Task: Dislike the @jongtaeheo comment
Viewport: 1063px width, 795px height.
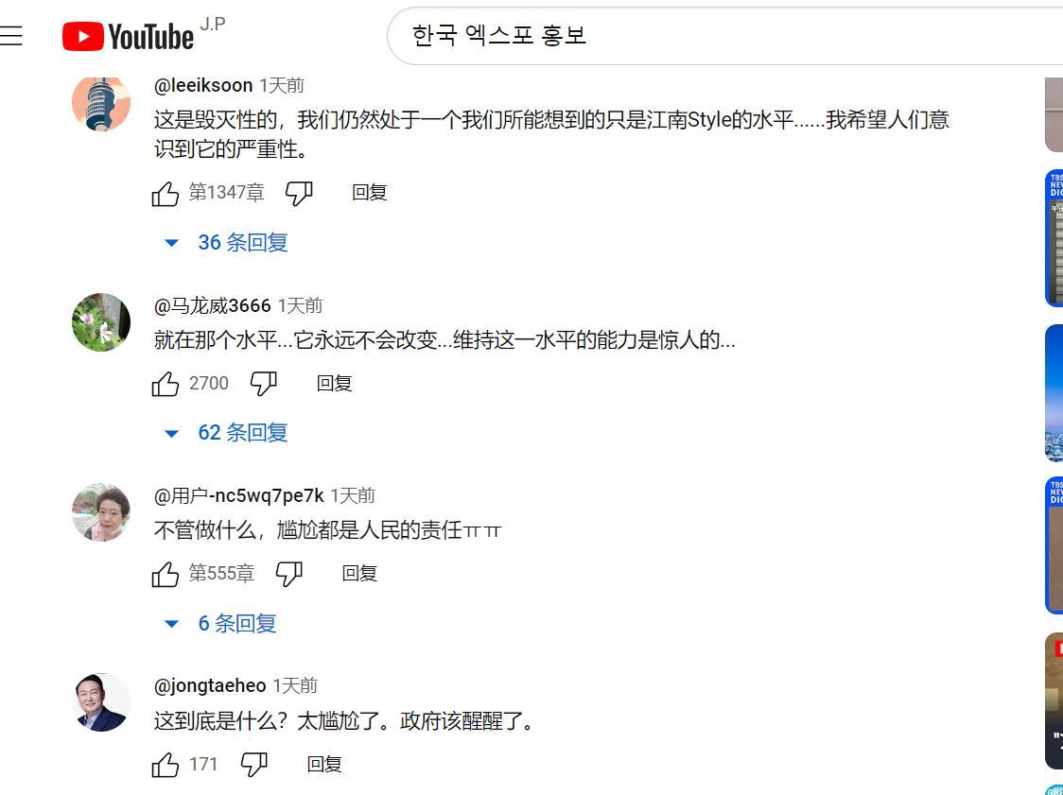Action: click(253, 765)
